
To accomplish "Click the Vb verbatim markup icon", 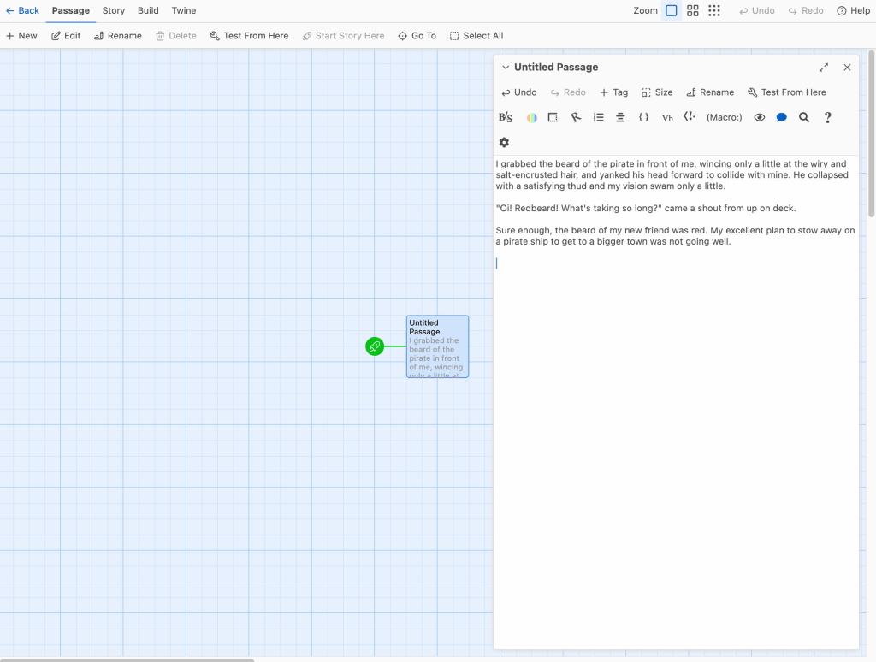I will click(x=667, y=118).
